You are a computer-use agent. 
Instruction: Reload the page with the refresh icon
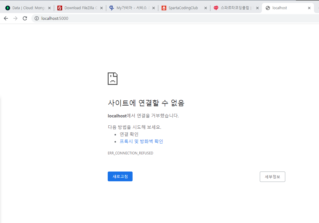pos(25,18)
